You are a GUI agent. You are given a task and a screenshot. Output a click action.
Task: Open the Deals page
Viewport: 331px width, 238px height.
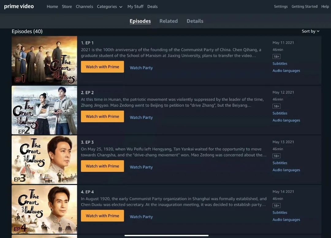(152, 6)
